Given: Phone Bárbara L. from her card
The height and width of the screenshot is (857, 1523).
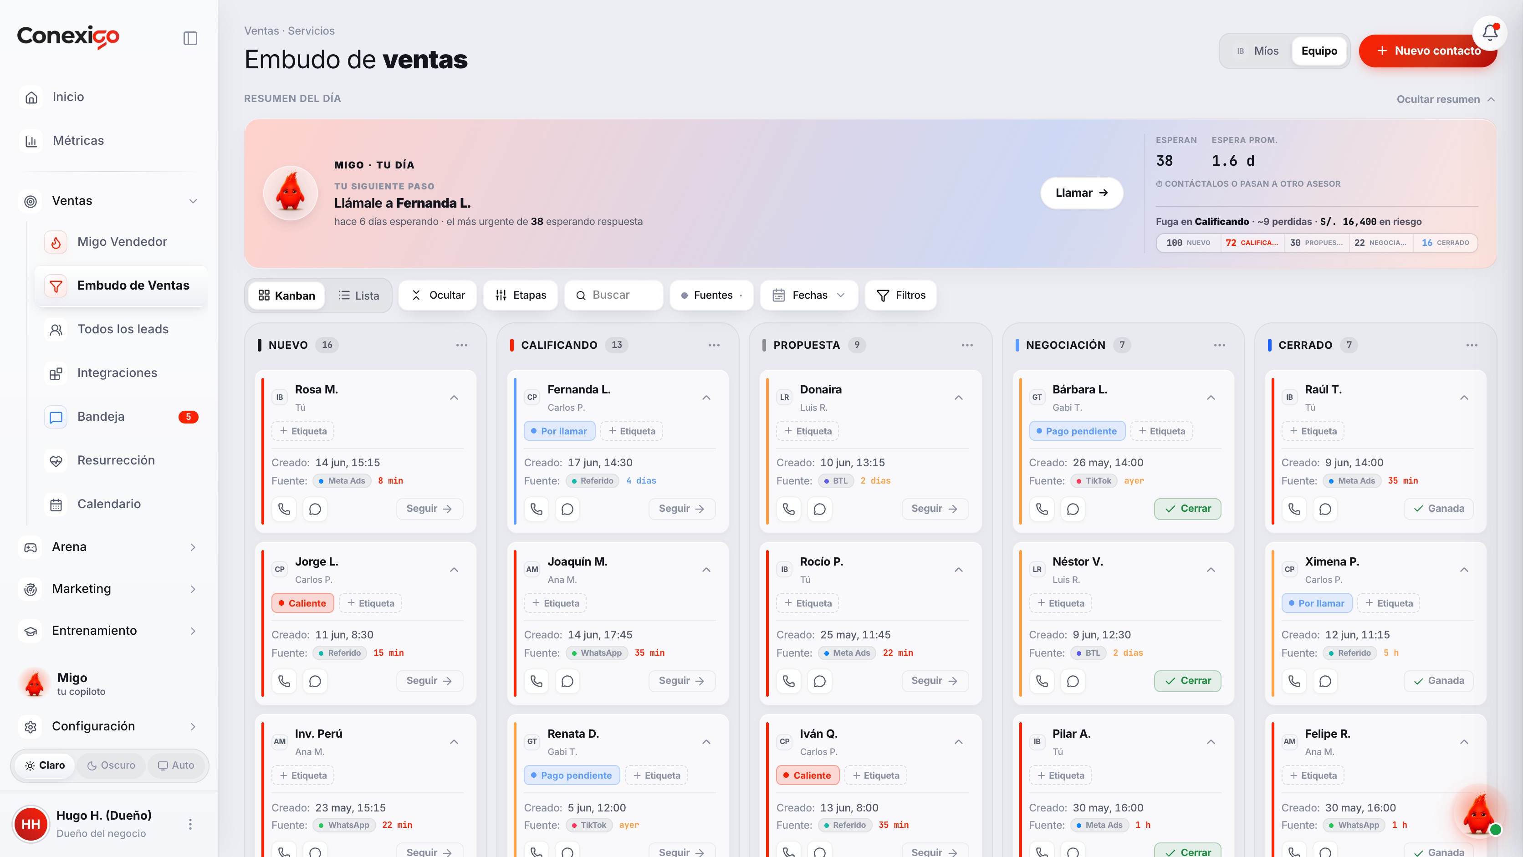Looking at the screenshot, I should tap(1042, 509).
